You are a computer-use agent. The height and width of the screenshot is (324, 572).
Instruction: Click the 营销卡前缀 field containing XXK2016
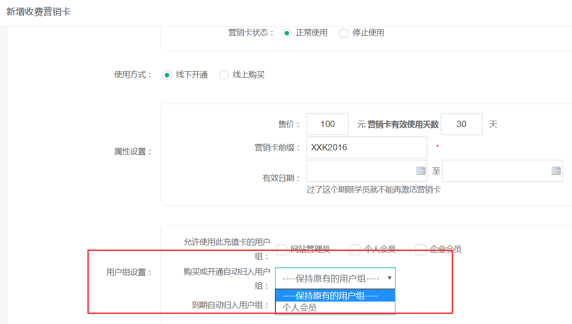[366, 147]
